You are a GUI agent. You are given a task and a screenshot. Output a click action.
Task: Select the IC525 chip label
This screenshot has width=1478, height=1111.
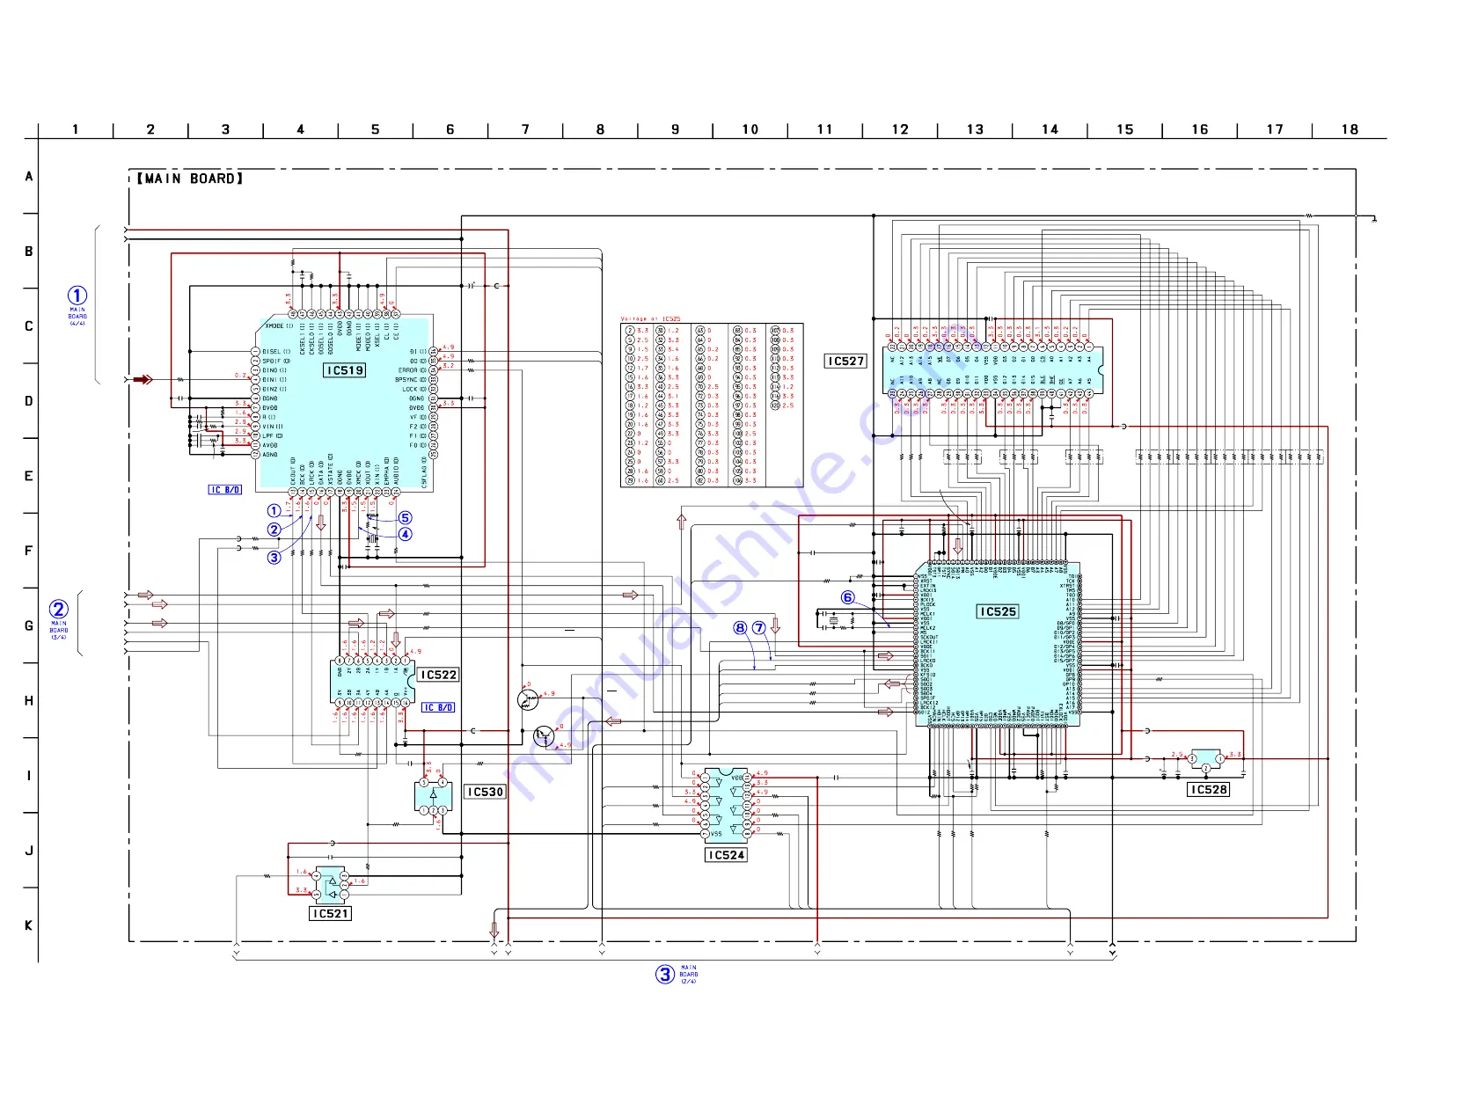pyautogui.click(x=998, y=611)
